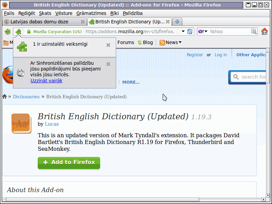Open the Rediģēt menu
The width and height of the screenshot is (272, 204).
pyautogui.click(x=26, y=13)
